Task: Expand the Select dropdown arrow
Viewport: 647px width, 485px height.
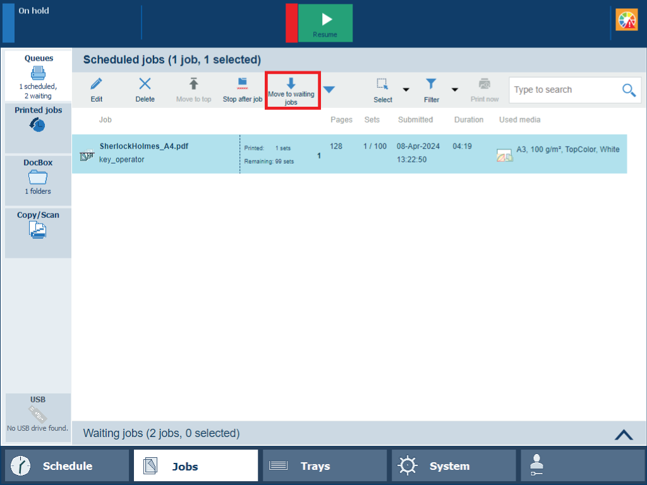Action: click(x=406, y=90)
